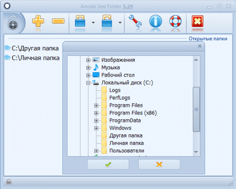Click folder icon beside C:\Личная папка

coord(7,57)
